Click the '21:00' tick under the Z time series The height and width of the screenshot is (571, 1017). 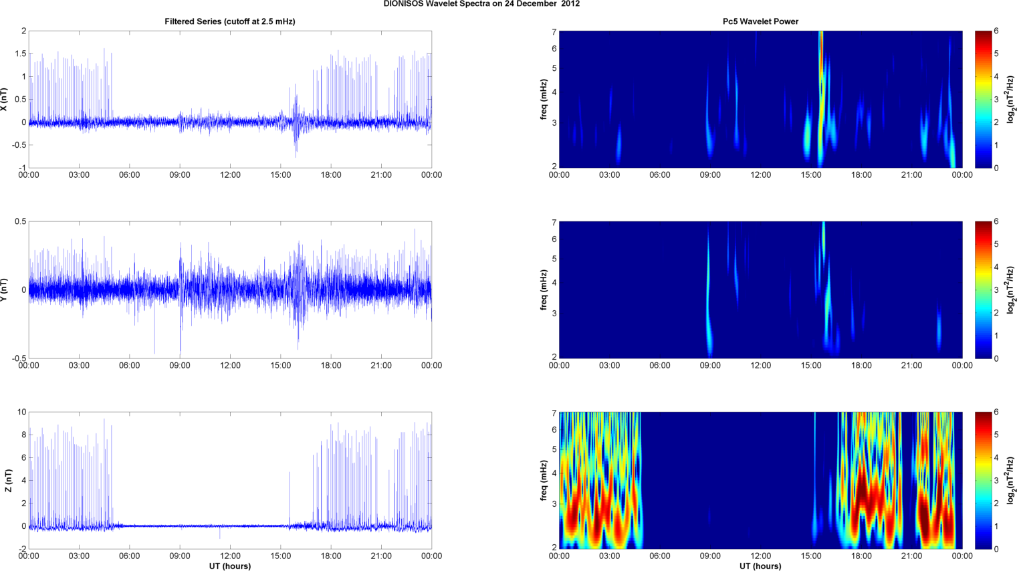coord(381,556)
